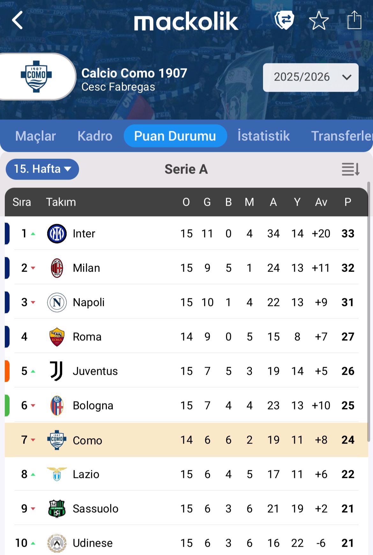Switch to the Maçlar tab
The width and height of the screenshot is (373, 555).
(x=35, y=136)
